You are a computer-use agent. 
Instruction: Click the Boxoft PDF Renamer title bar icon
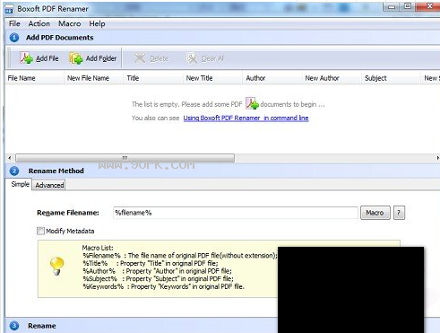[9, 10]
